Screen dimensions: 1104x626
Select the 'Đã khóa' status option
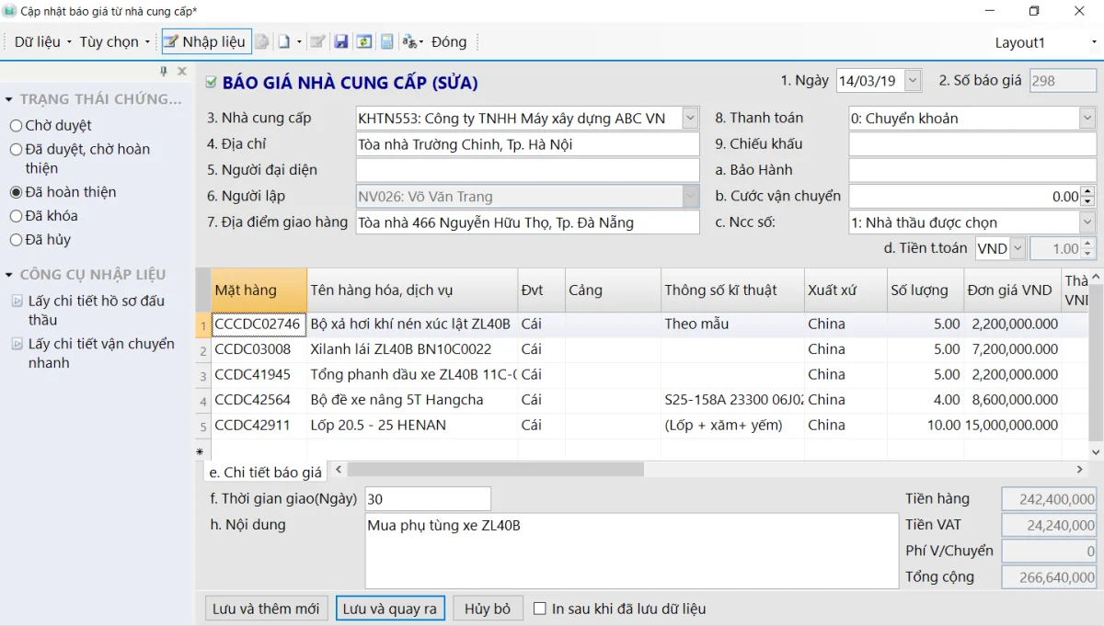coord(17,216)
